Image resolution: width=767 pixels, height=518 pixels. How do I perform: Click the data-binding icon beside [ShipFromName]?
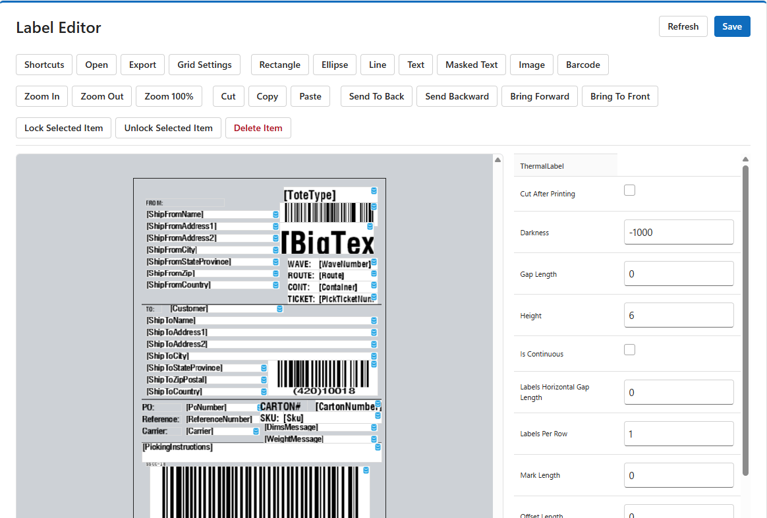pos(276,215)
